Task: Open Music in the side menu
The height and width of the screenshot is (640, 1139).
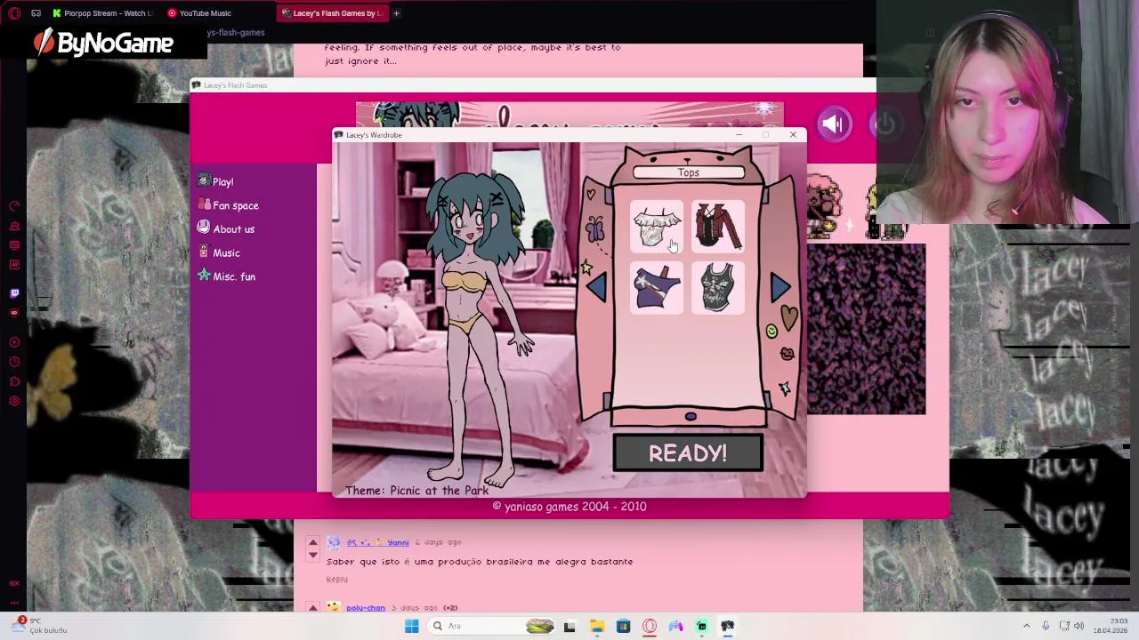Action: point(219,252)
